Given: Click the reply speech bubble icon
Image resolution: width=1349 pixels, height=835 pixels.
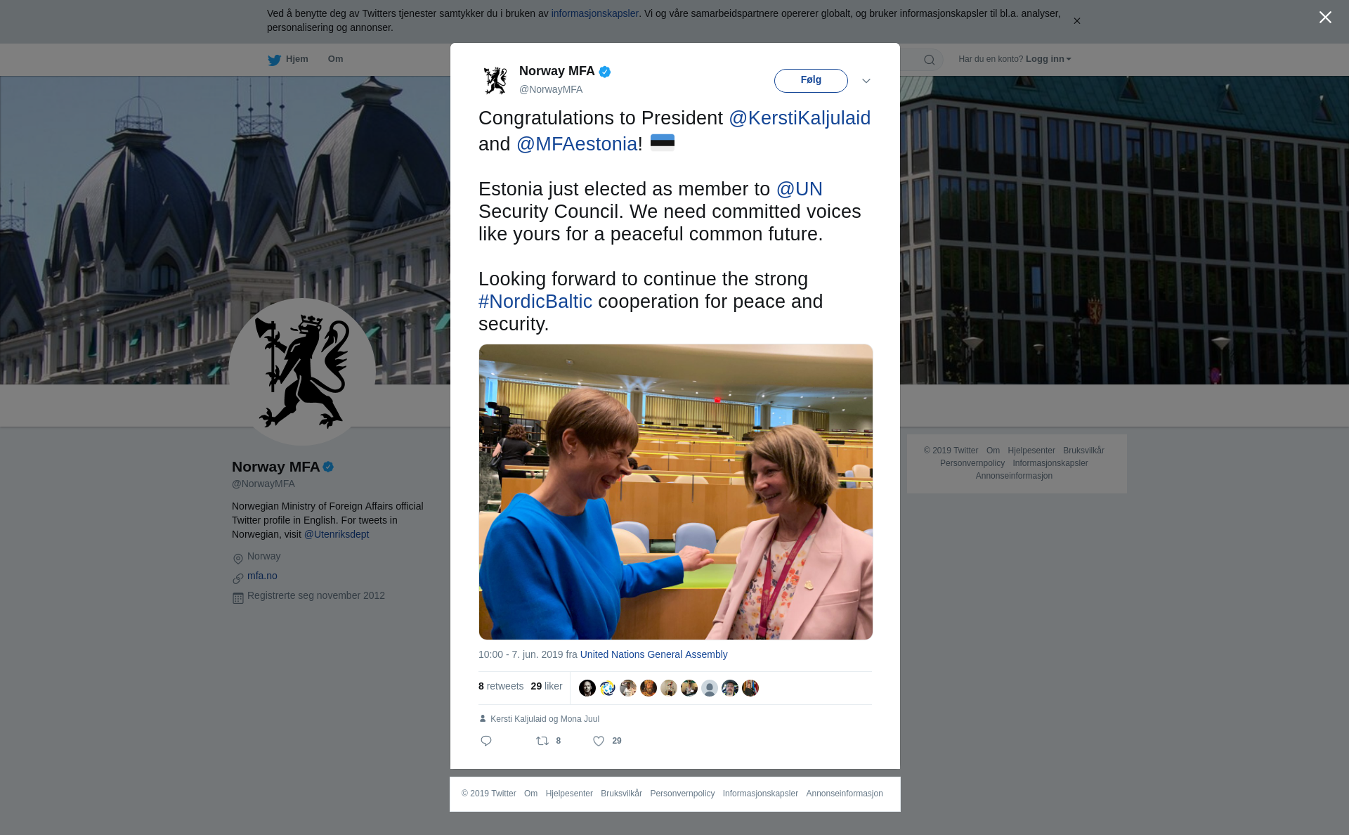Looking at the screenshot, I should pyautogui.click(x=486, y=741).
